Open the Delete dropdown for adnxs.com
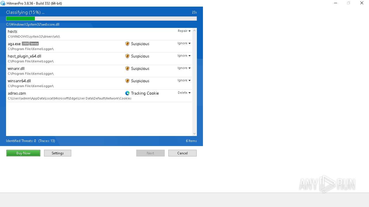 click(184, 93)
